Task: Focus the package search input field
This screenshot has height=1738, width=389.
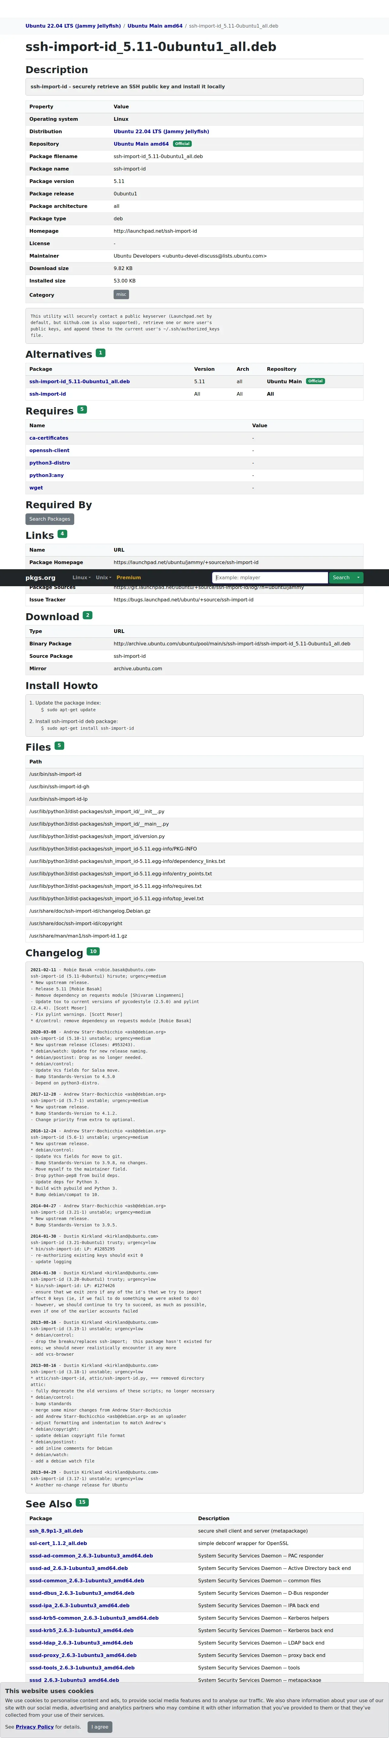Action: point(270,577)
